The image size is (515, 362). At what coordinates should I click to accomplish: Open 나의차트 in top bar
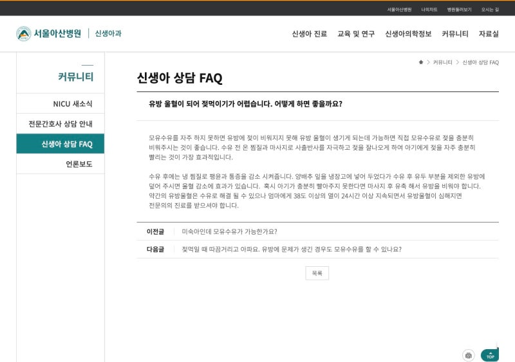click(x=429, y=10)
